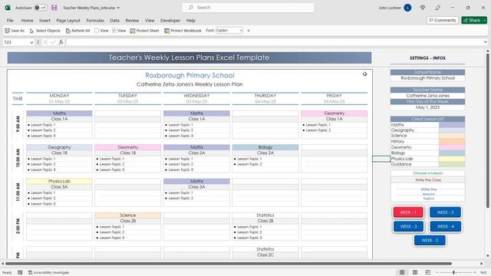Open John Lochner account avatar

click(407, 8)
